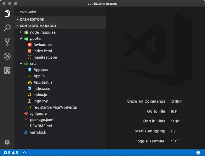Open the Source Control view
This screenshot has width=205, height=156.
click(7, 42)
